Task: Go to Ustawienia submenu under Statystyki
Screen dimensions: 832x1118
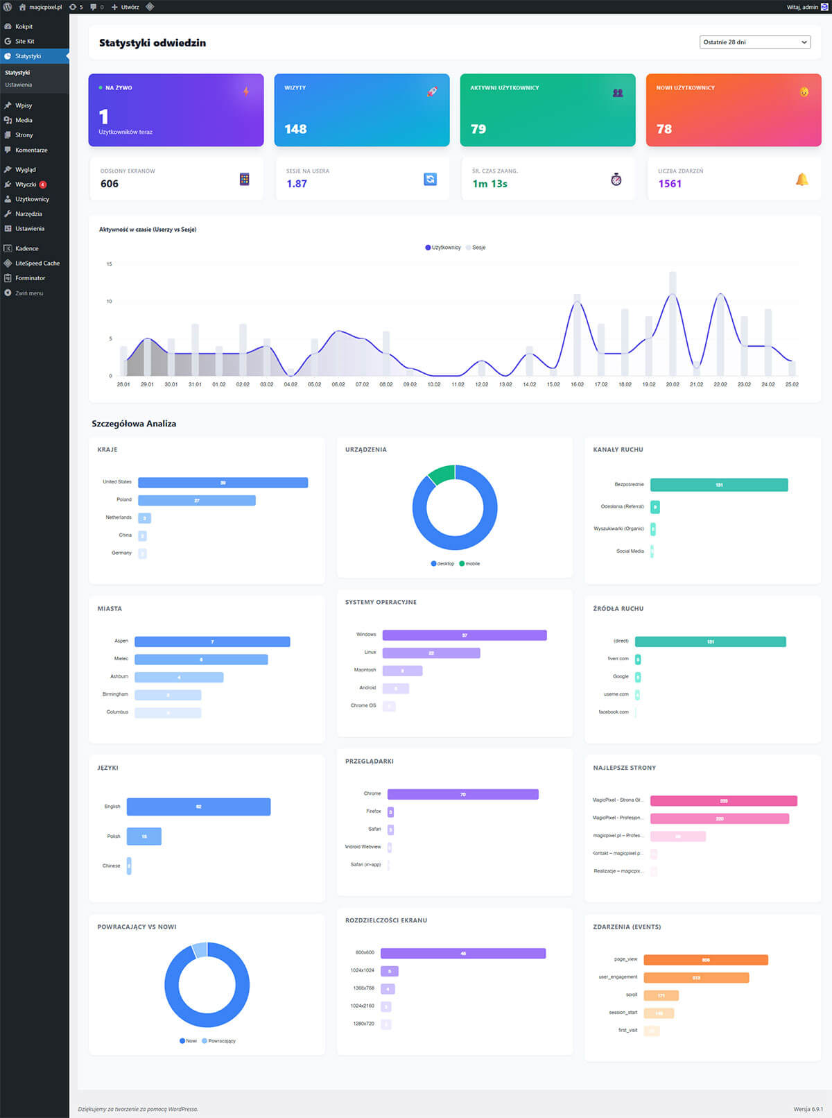Action: [x=19, y=85]
